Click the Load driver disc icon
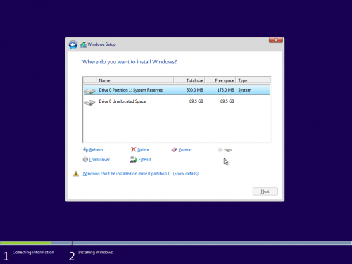 coord(85,159)
